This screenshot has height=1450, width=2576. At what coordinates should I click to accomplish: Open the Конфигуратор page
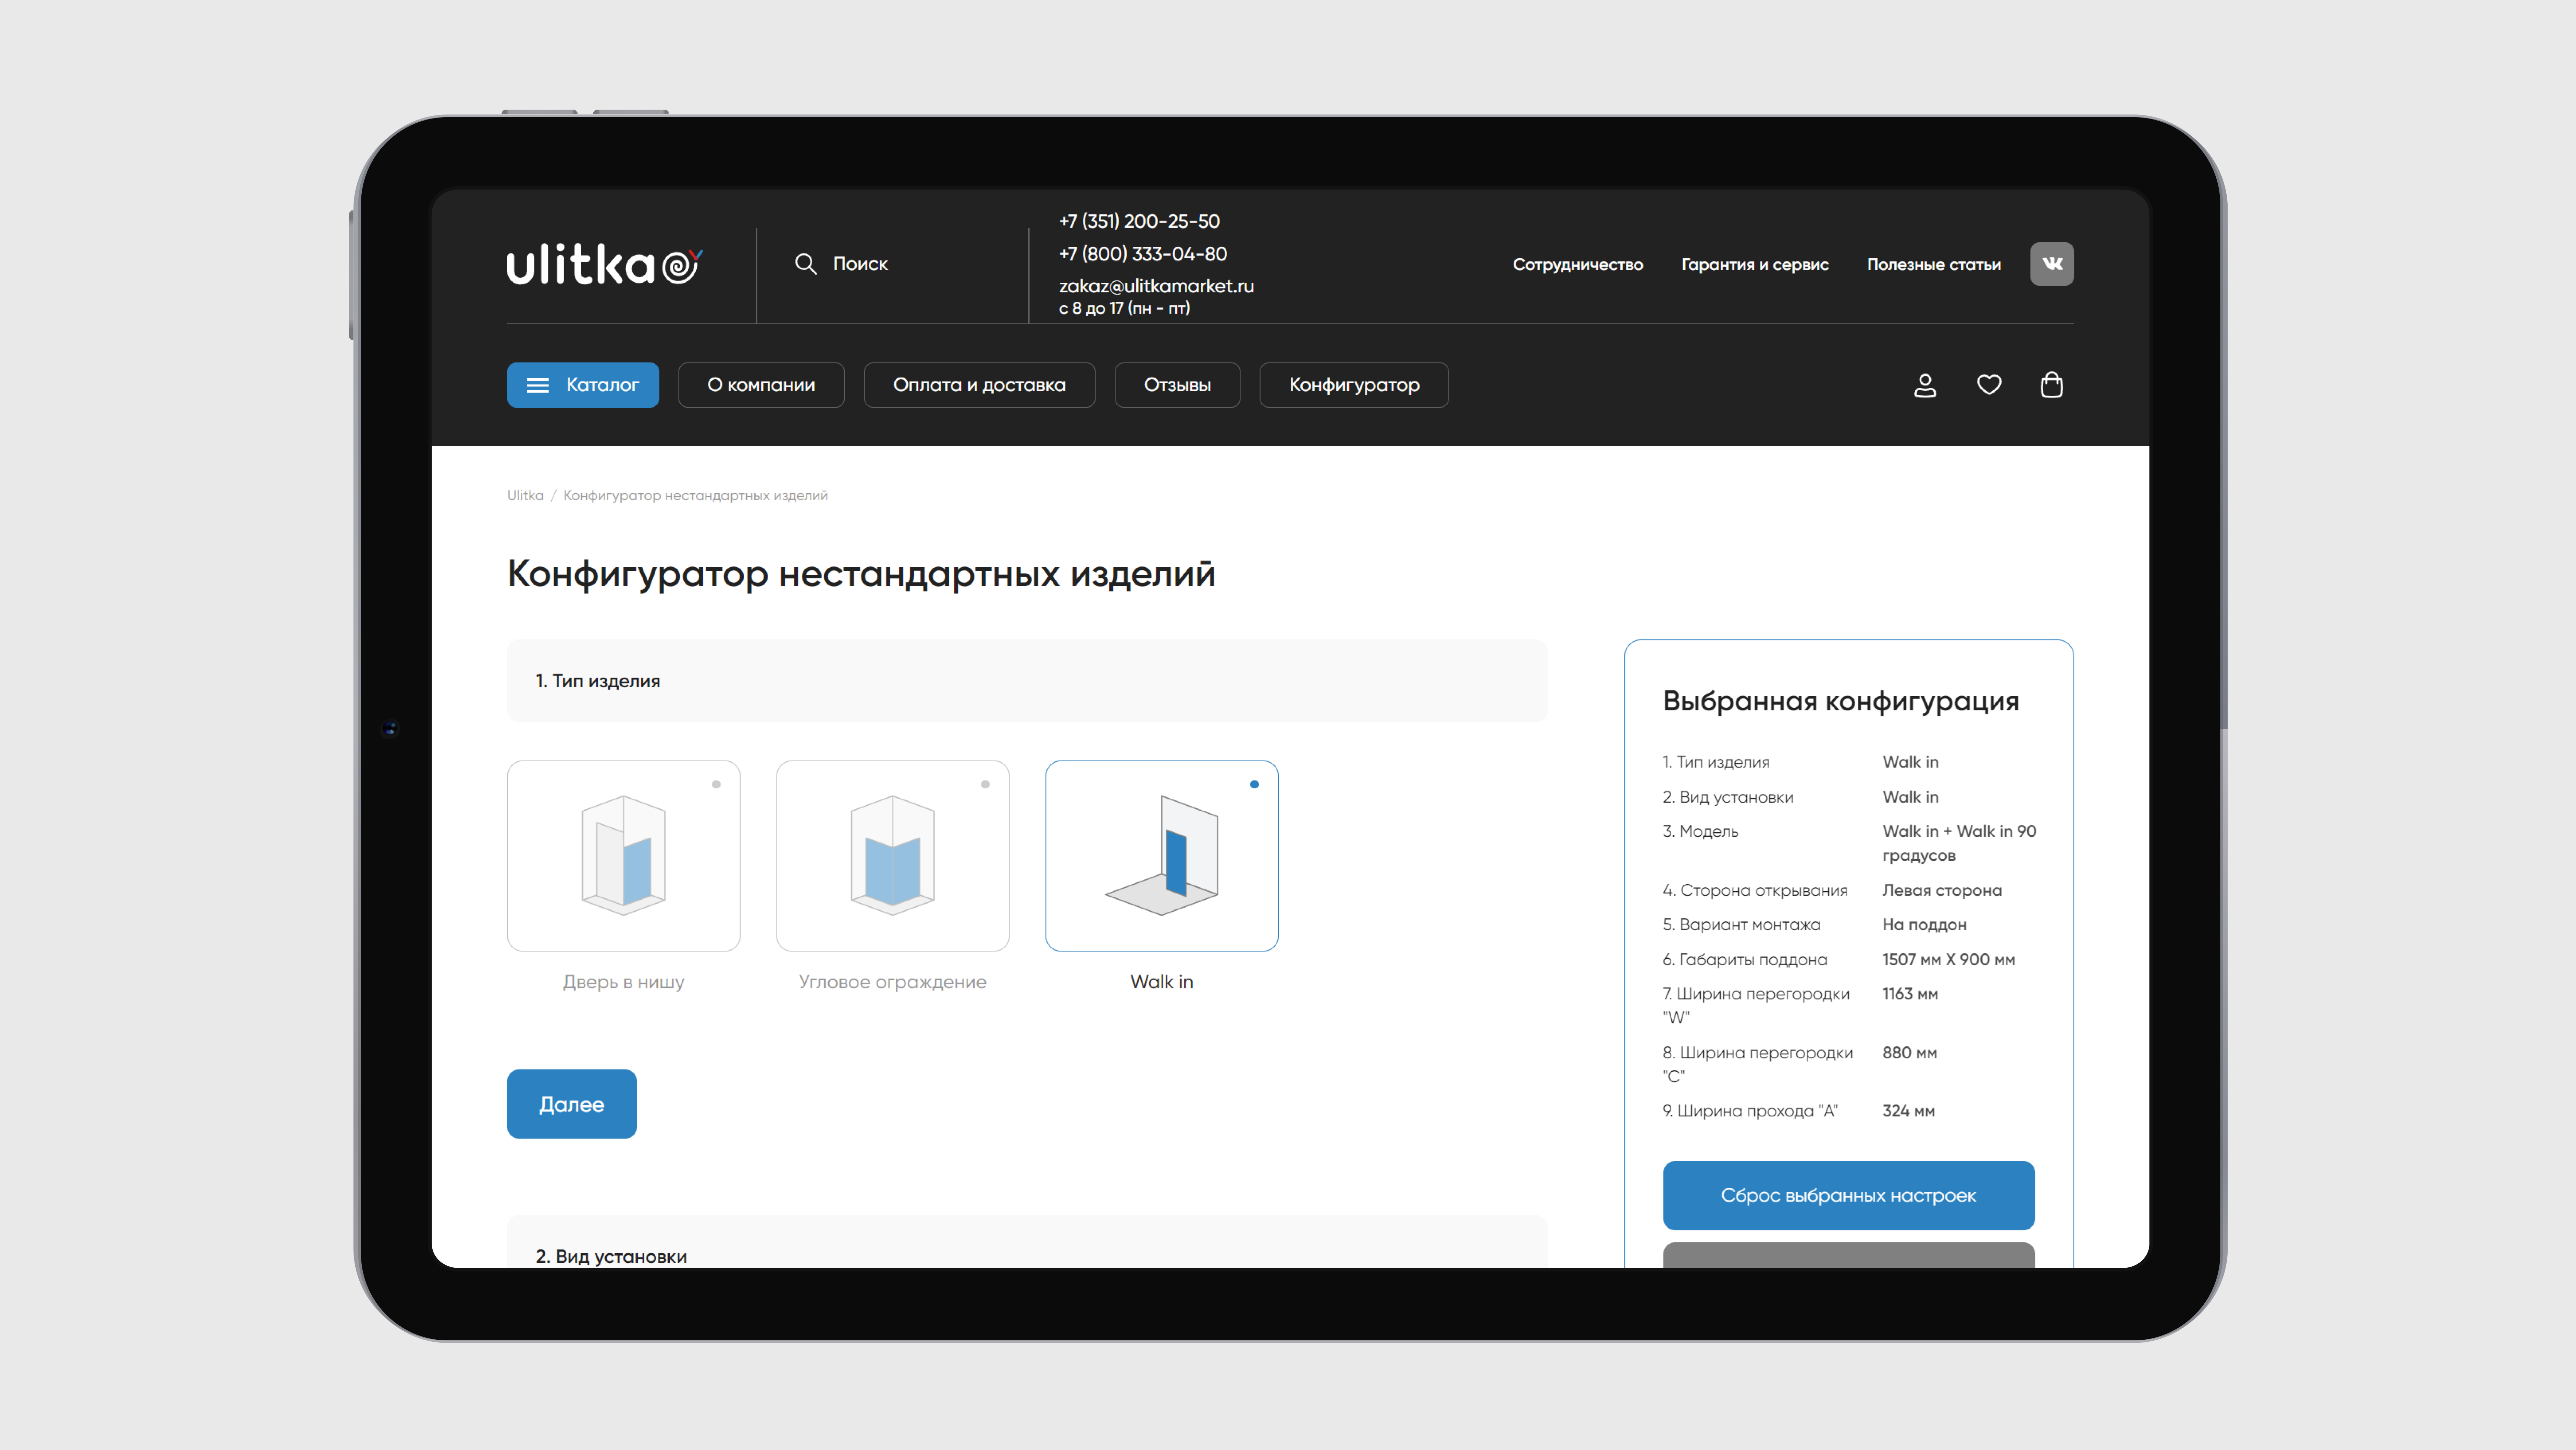1354,385
